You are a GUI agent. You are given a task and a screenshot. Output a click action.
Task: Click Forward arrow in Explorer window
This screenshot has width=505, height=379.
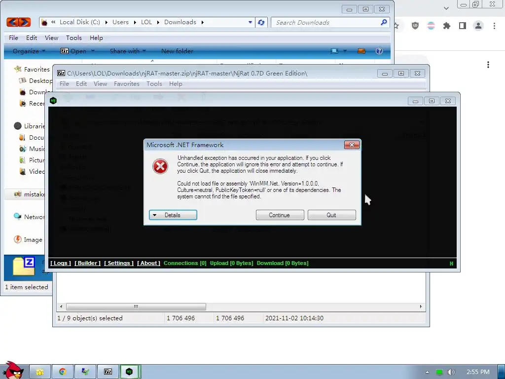click(25, 22)
